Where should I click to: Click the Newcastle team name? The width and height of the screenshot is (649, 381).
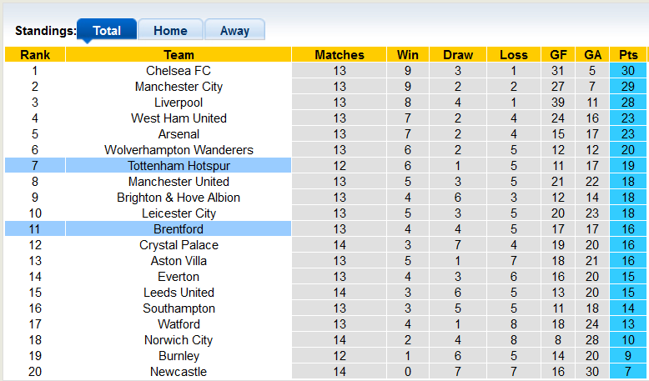(179, 372)
